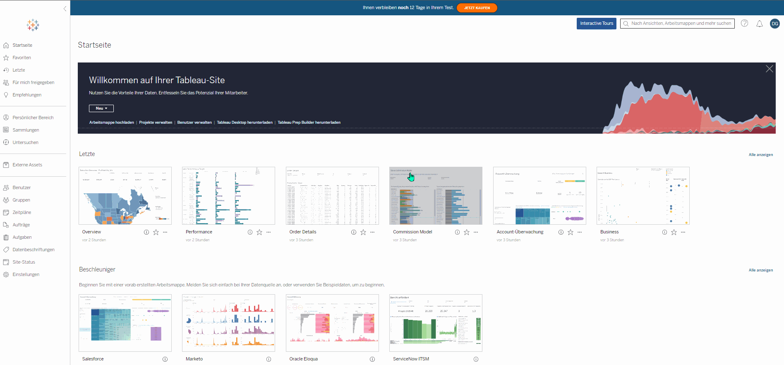Show details info for Overview
784x365 pixels.
tap(146, 232)
